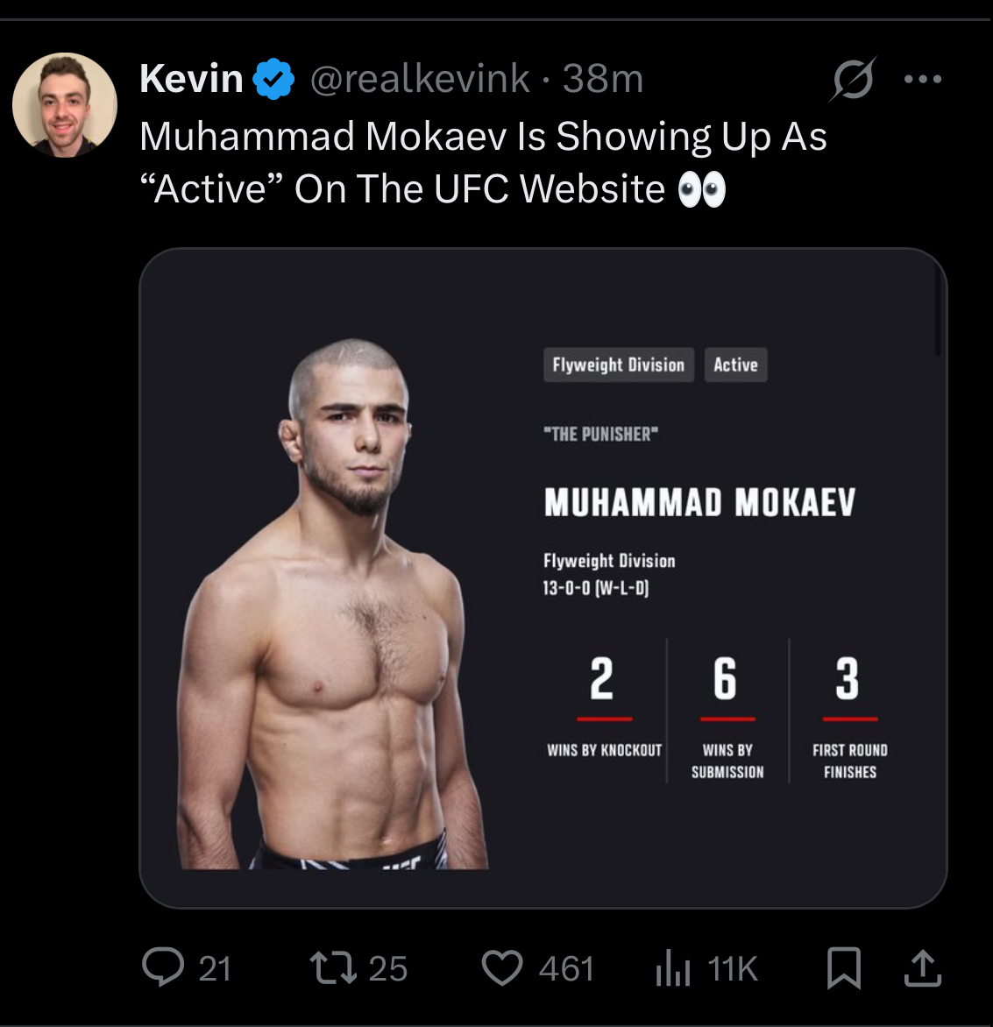Click the Muhammad Mokaev name heading
Screen dimensions: 993x1027
click(699, 503)
